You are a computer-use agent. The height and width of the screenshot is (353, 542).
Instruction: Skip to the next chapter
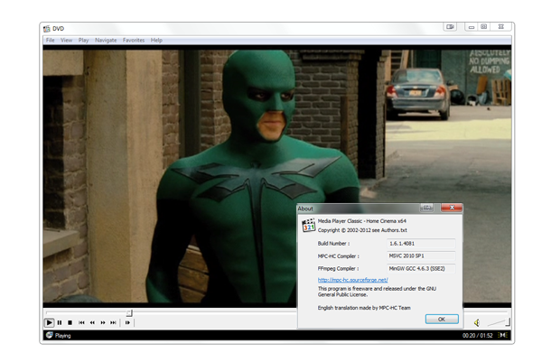coord(113,322)
